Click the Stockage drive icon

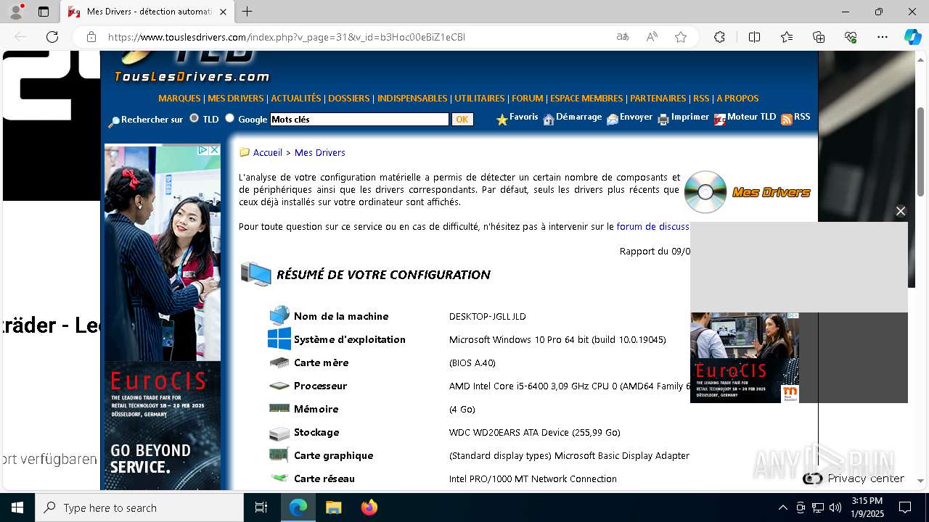pos(279,433)
